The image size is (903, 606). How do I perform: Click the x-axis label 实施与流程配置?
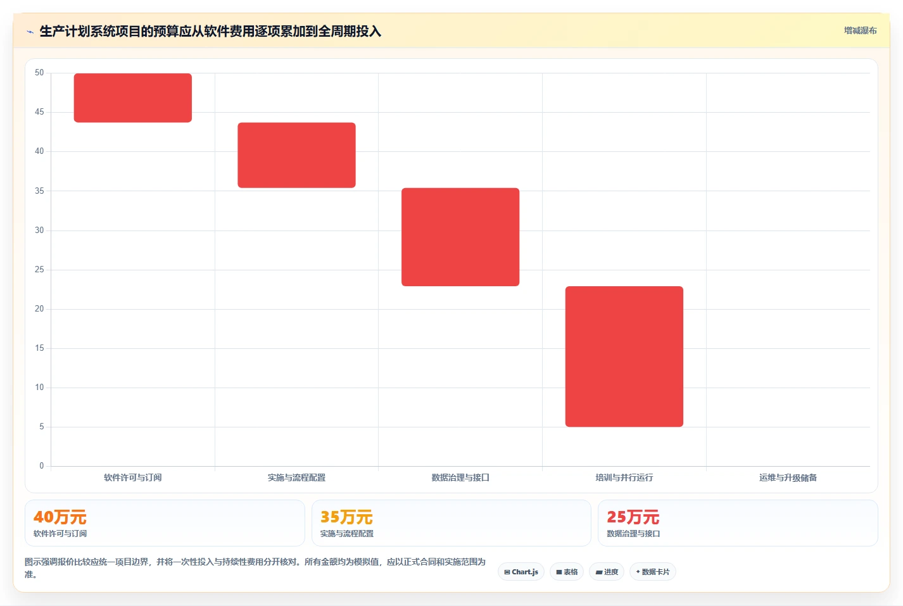click(296, 477)
